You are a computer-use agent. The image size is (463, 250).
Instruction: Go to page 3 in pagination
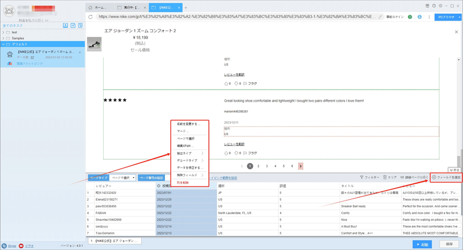(267, 166)
